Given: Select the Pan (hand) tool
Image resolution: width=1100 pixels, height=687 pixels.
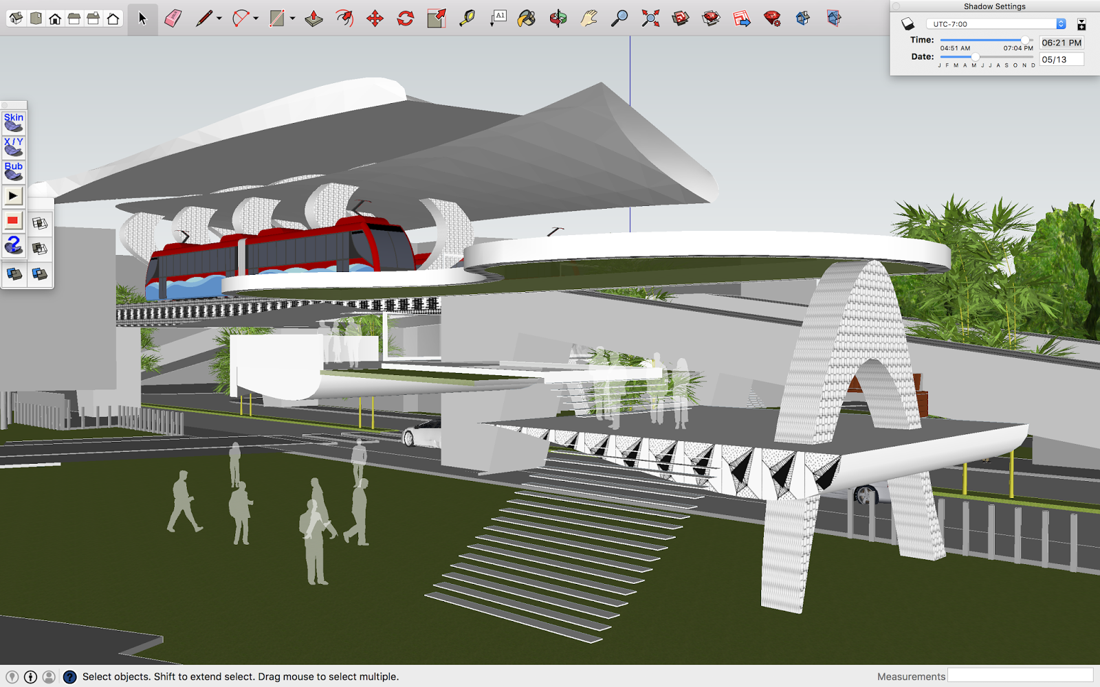Looking at the screenshot, I should pyautogui.click(x=588, y=19).
